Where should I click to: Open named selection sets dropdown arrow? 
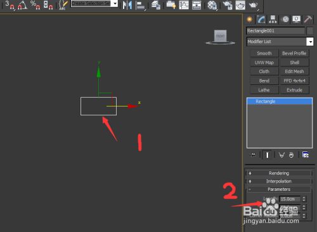click(x=115, y=3)
